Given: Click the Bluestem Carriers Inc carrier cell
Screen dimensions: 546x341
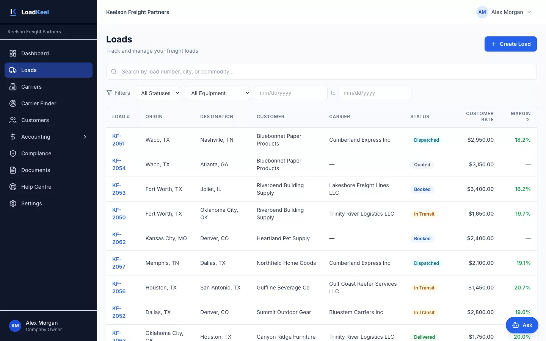Looking at the screenshot, I should click(x=356, y=312).
